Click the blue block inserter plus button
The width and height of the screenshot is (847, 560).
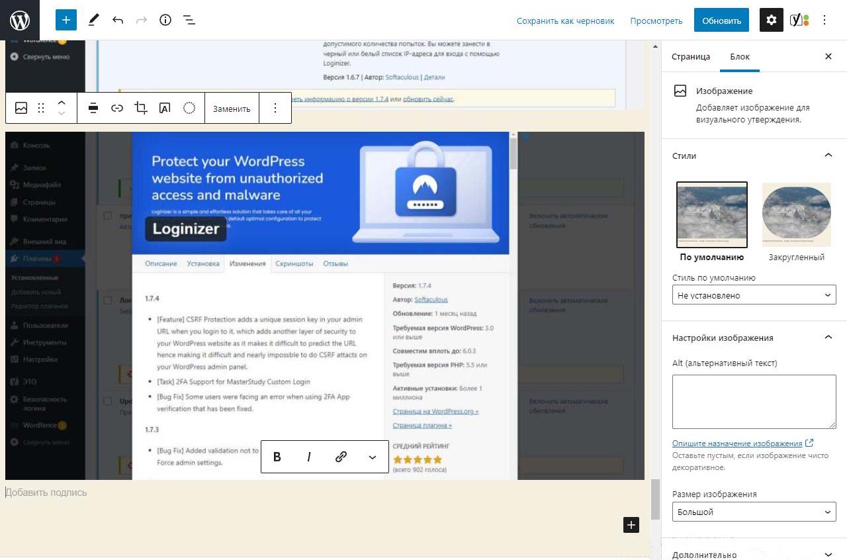coord(66,20)
